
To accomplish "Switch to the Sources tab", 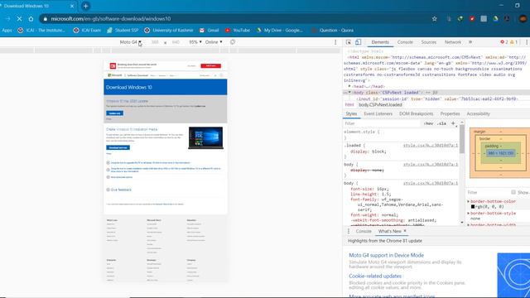I will click(429, 42).
